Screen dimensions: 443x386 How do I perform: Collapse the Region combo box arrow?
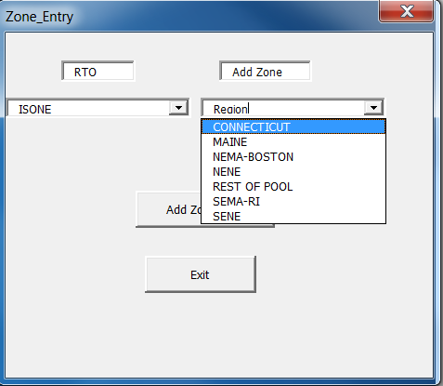click(x=373, y=108)
